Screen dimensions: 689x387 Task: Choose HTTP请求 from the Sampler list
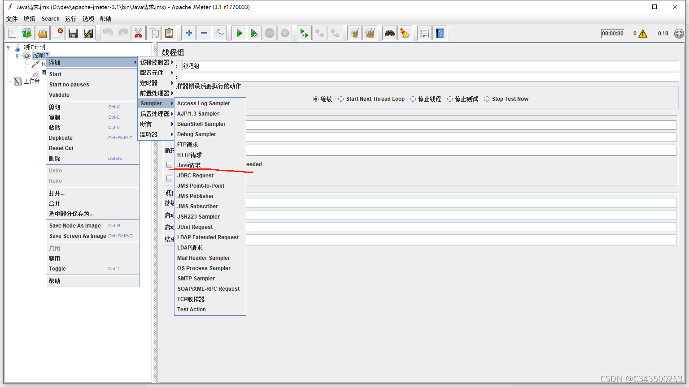point(210,155)
